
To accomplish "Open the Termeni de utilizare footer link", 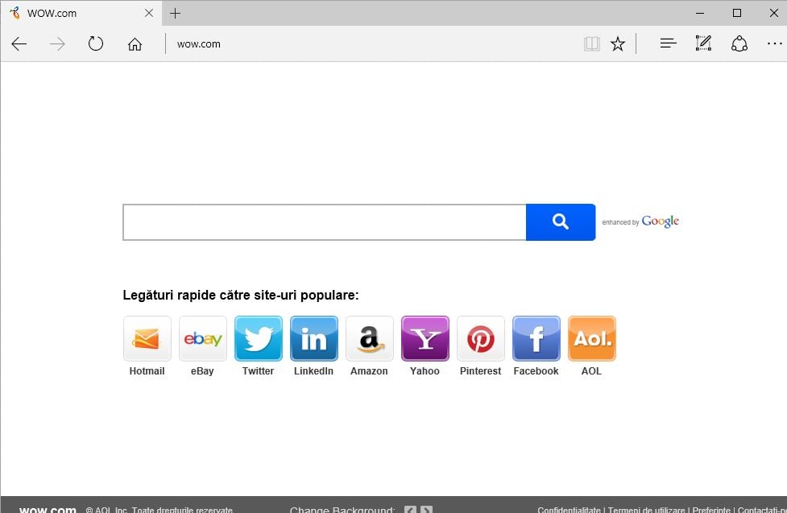I will pos(647,510).
